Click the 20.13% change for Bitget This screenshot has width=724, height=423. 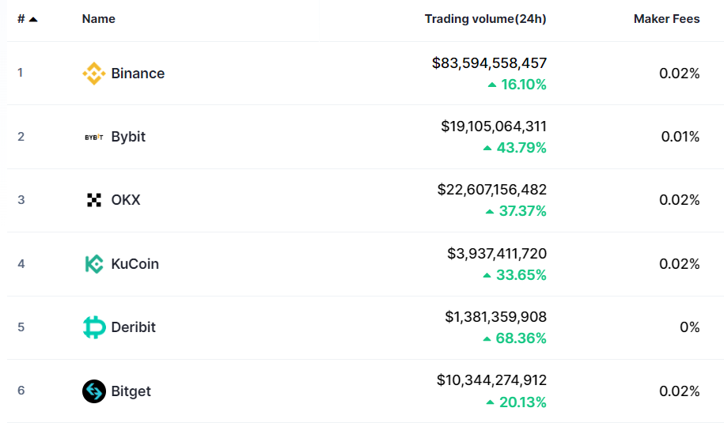click(516, 402)
